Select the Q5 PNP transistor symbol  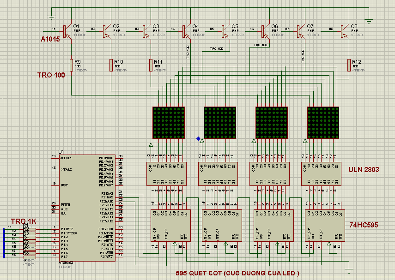[226, 32]
